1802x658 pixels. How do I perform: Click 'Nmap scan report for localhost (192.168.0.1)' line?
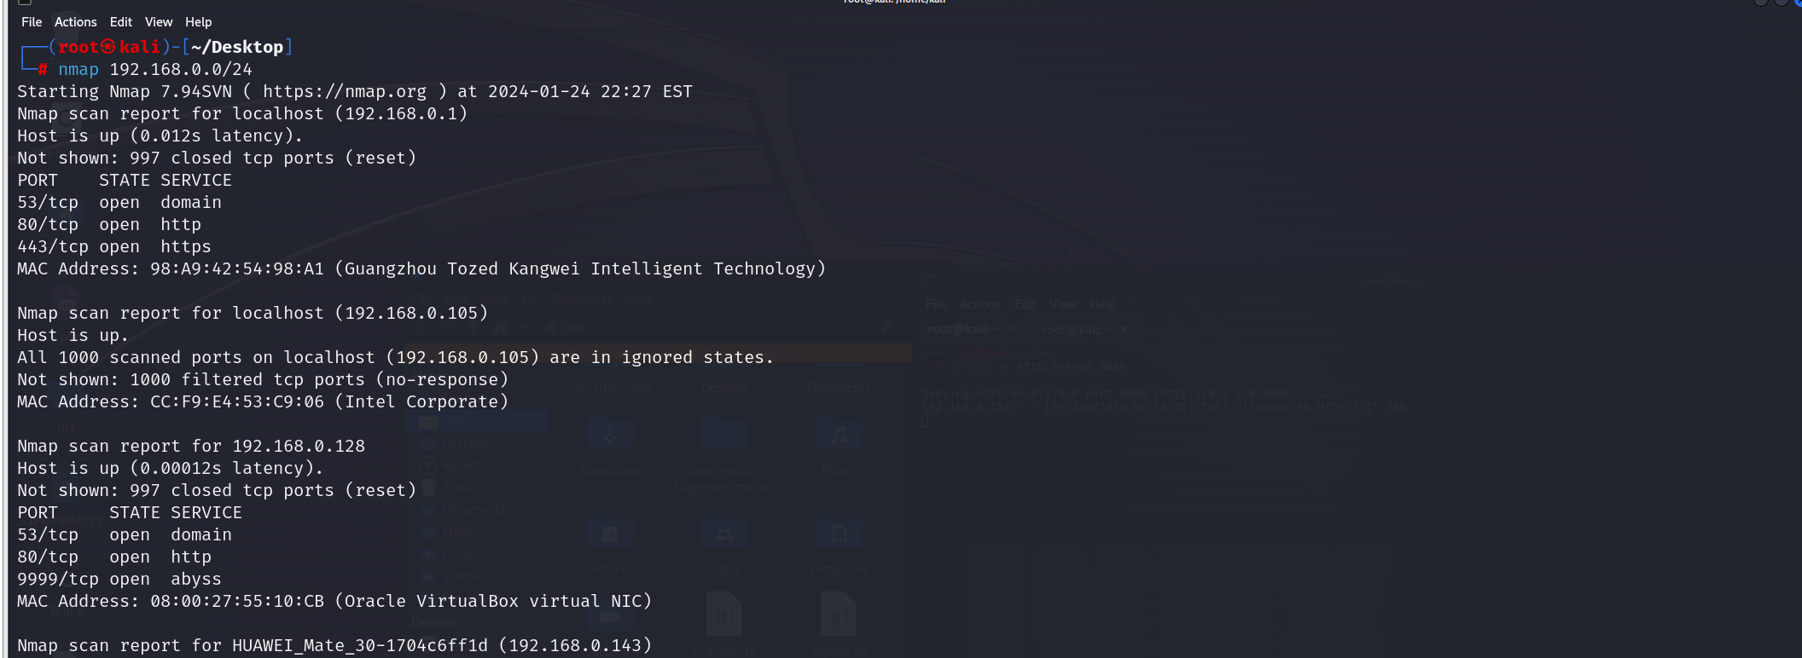242,113
